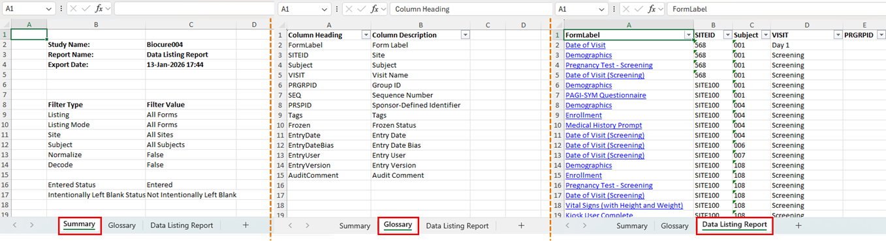
Task: Select the highlighted Glossary tab in Glossary pane
Action: (398, 225)
